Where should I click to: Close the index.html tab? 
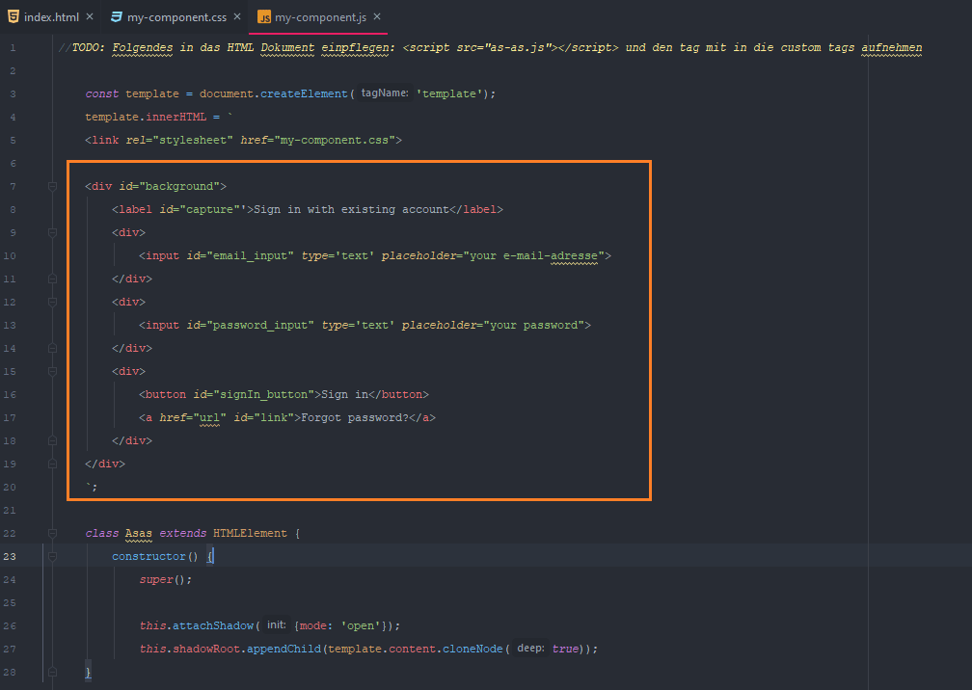[x=89, y=15]
